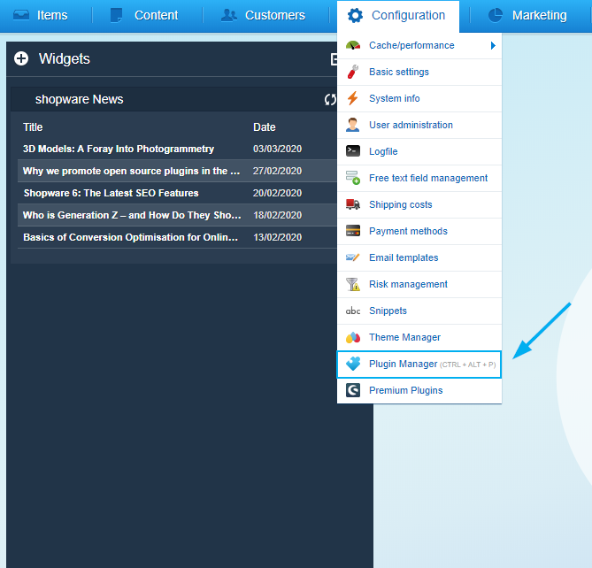
Task: Click date 03/03/2020 in news list
Action: 278,149
